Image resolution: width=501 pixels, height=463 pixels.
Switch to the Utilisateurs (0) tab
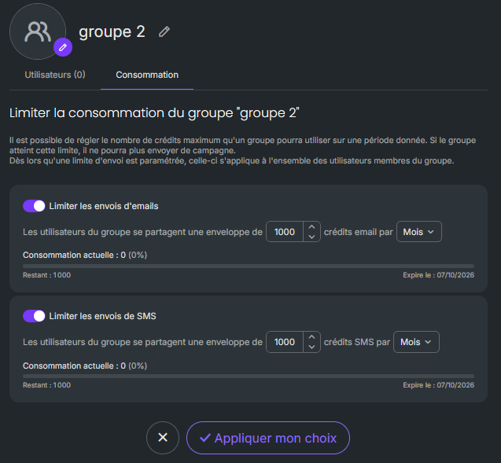(55, 75)
